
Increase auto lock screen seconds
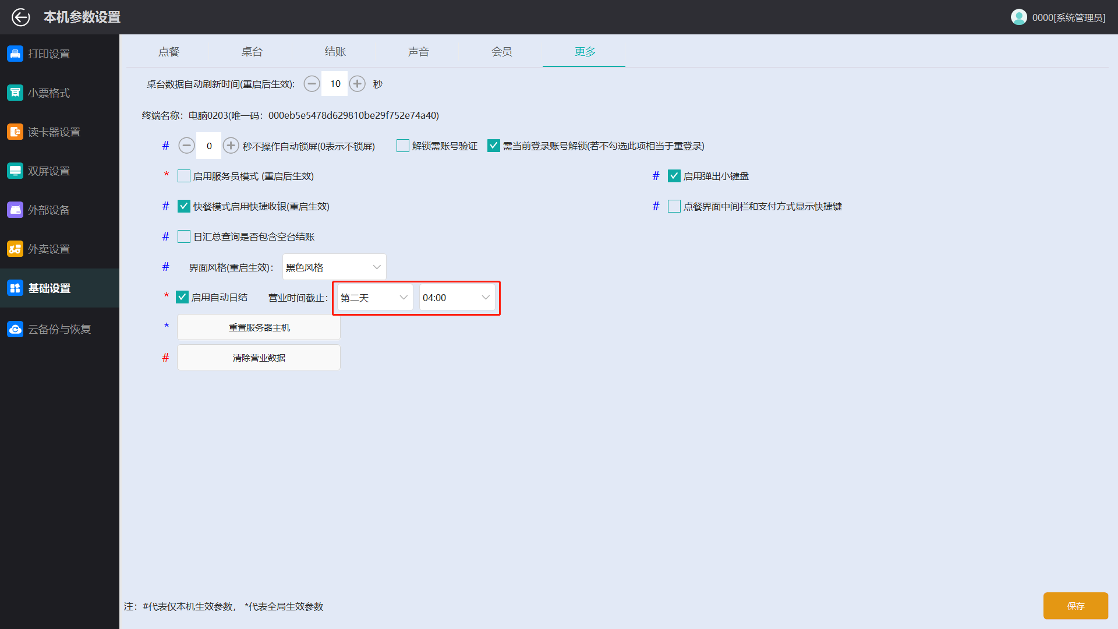coord(231,146)
